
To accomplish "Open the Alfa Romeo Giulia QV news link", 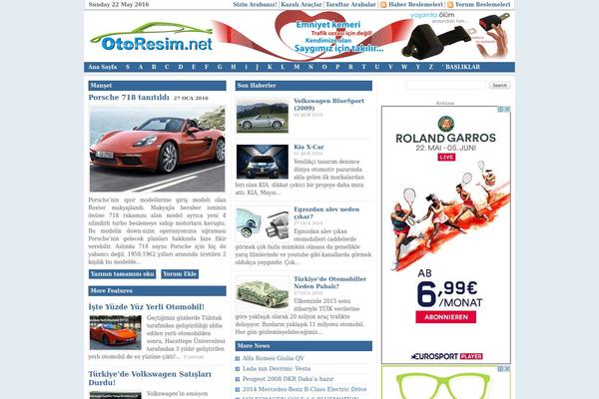I will pyautogui.click(x=274, y=358).
